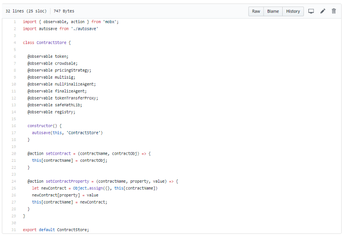Click the 'mobx' import string
The width and height of the screenshot is (355, 240).
click(x=110, y=22)
